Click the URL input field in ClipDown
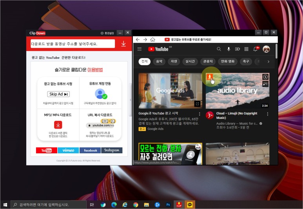The width and height of the screenshot is (303, 209). [x=73, y=44]
